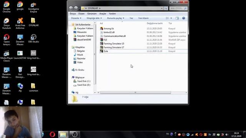Click Opera icon in the taskbar
The image size is (246, 138).
[52, 135]
